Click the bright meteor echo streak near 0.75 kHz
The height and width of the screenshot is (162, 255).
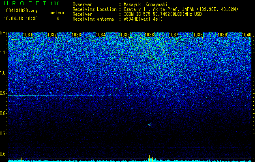click(153, 125)
